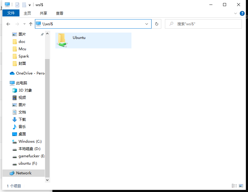Viewport: 248px width, 192px height.
Task: Go forward using the forward arrow
Action: (x=17, y=24)
